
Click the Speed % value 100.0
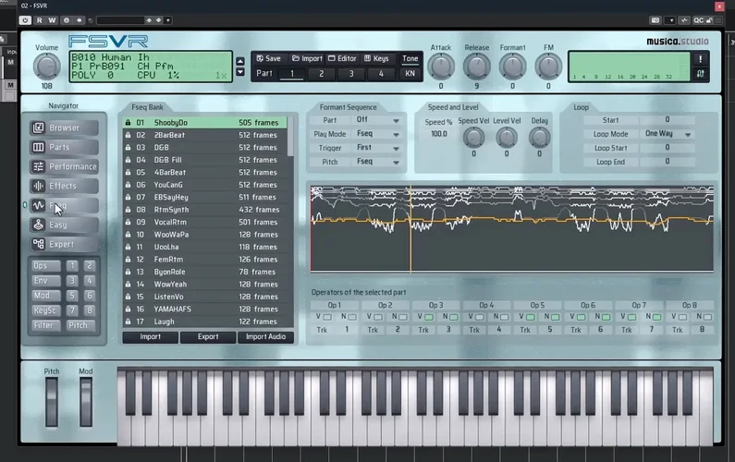pos(439,134)
